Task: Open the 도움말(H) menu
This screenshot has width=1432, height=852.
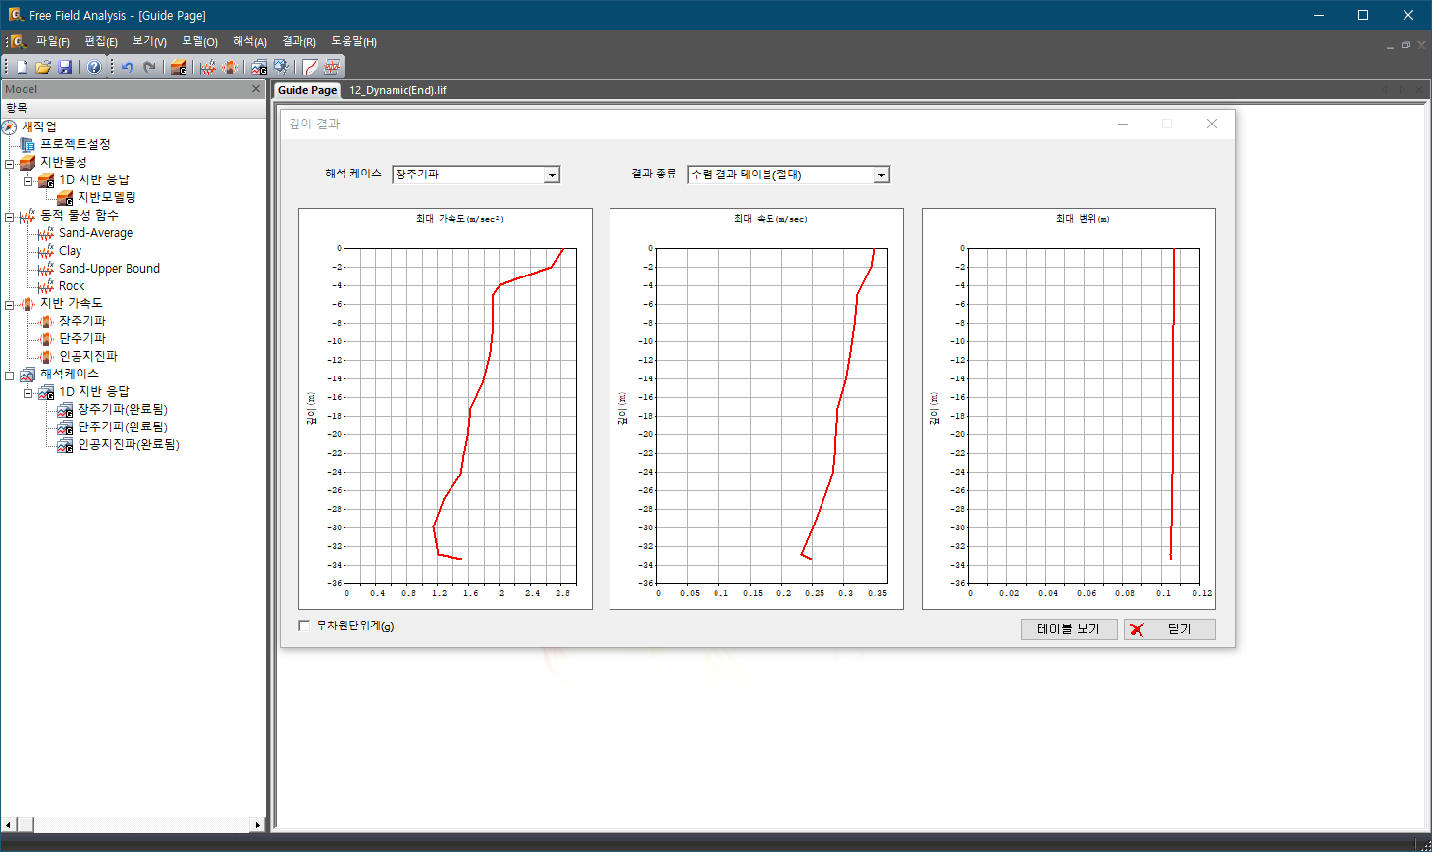Action: click(x=353, y=41)
